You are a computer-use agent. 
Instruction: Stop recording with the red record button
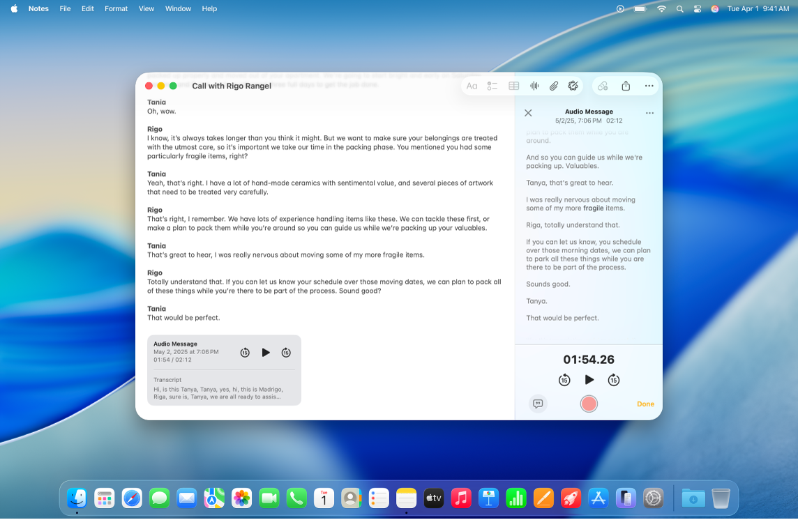pyautogui.click(x=588, y=404)
